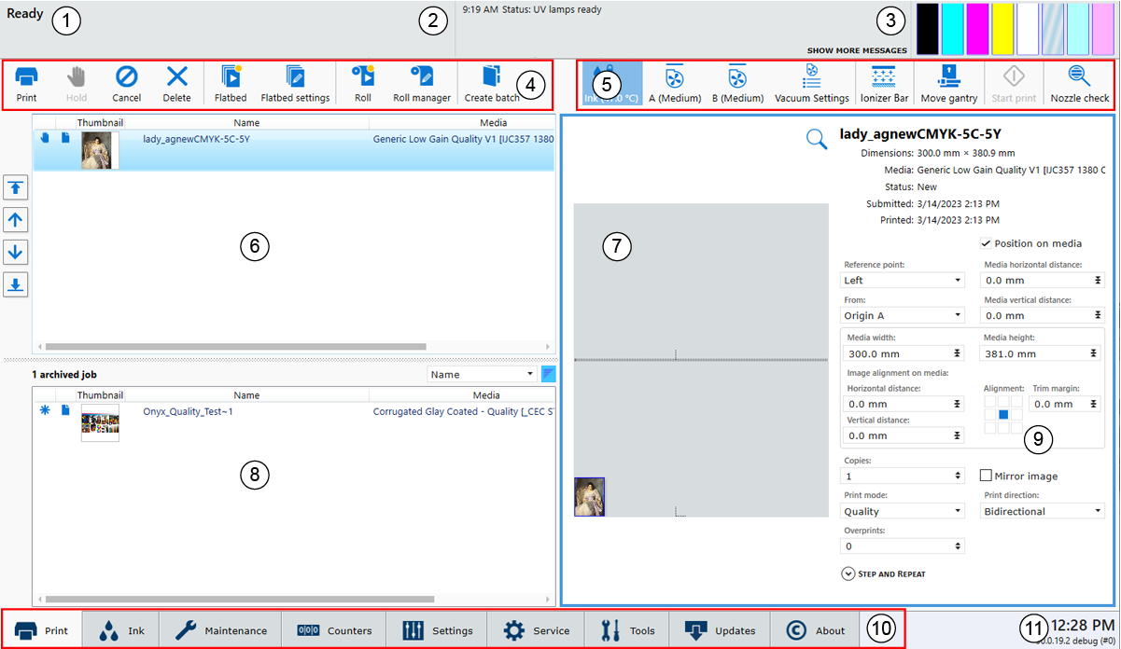Open the Print mode dropdown

[903, 511]
